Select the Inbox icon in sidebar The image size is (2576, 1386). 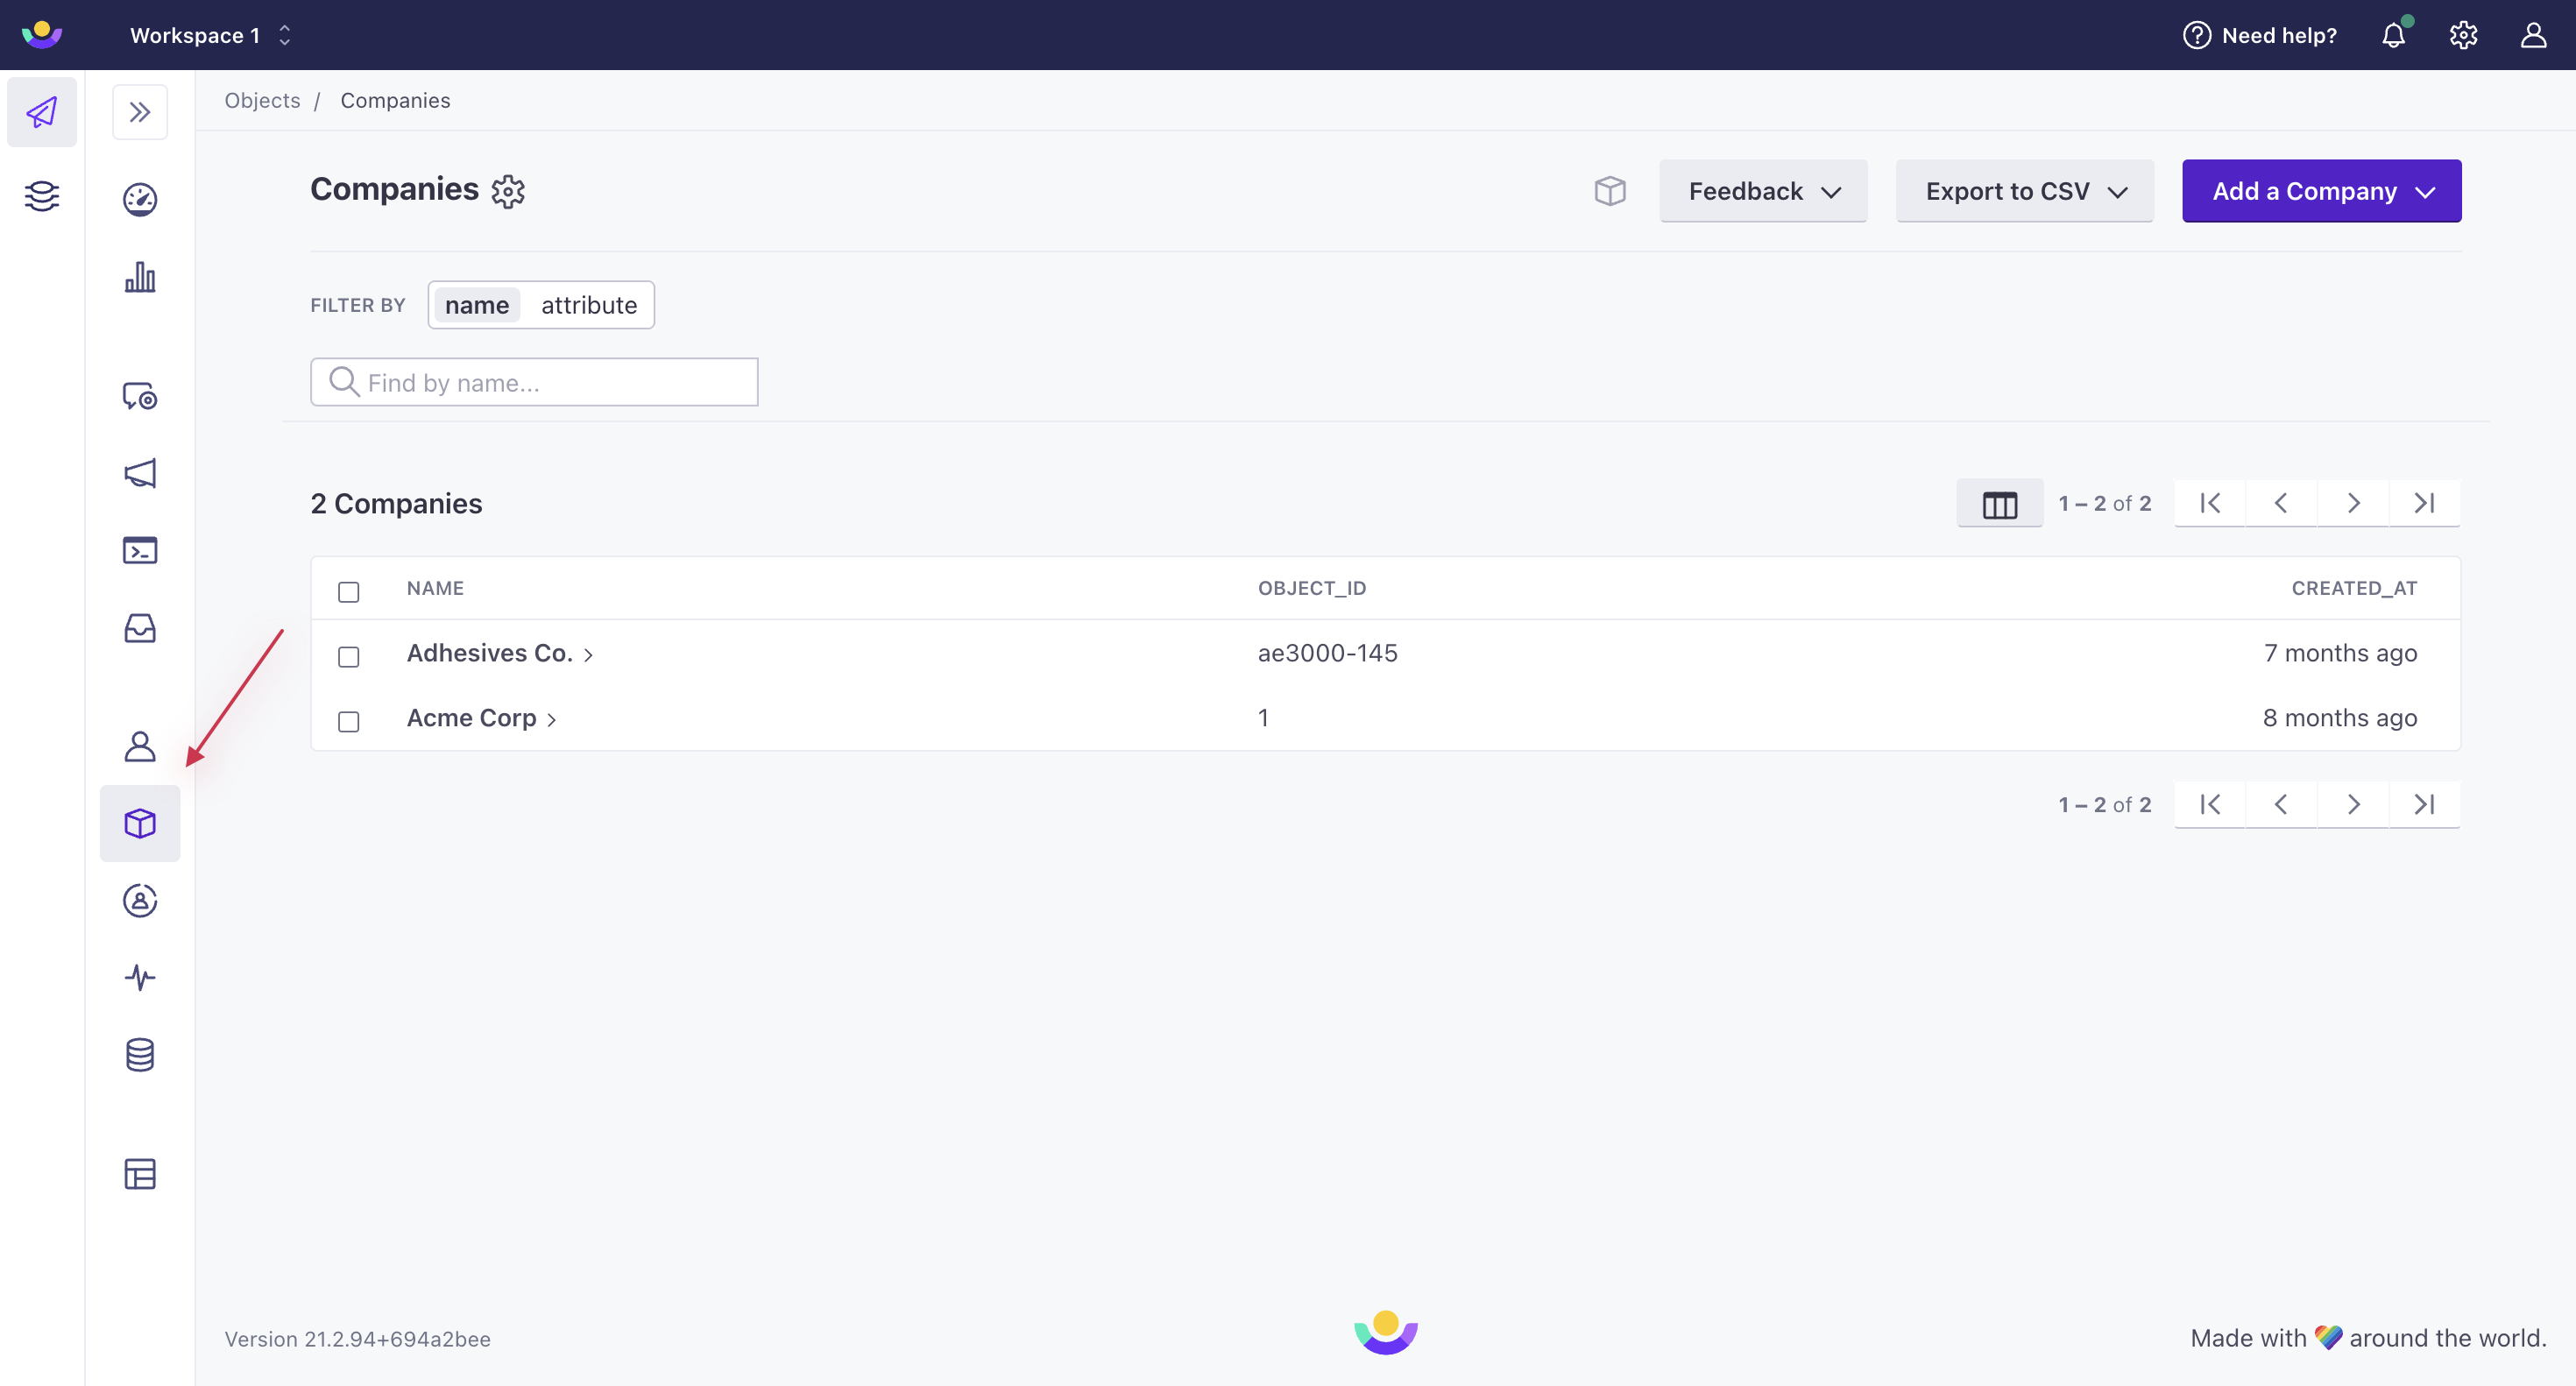tap(140, 628)
